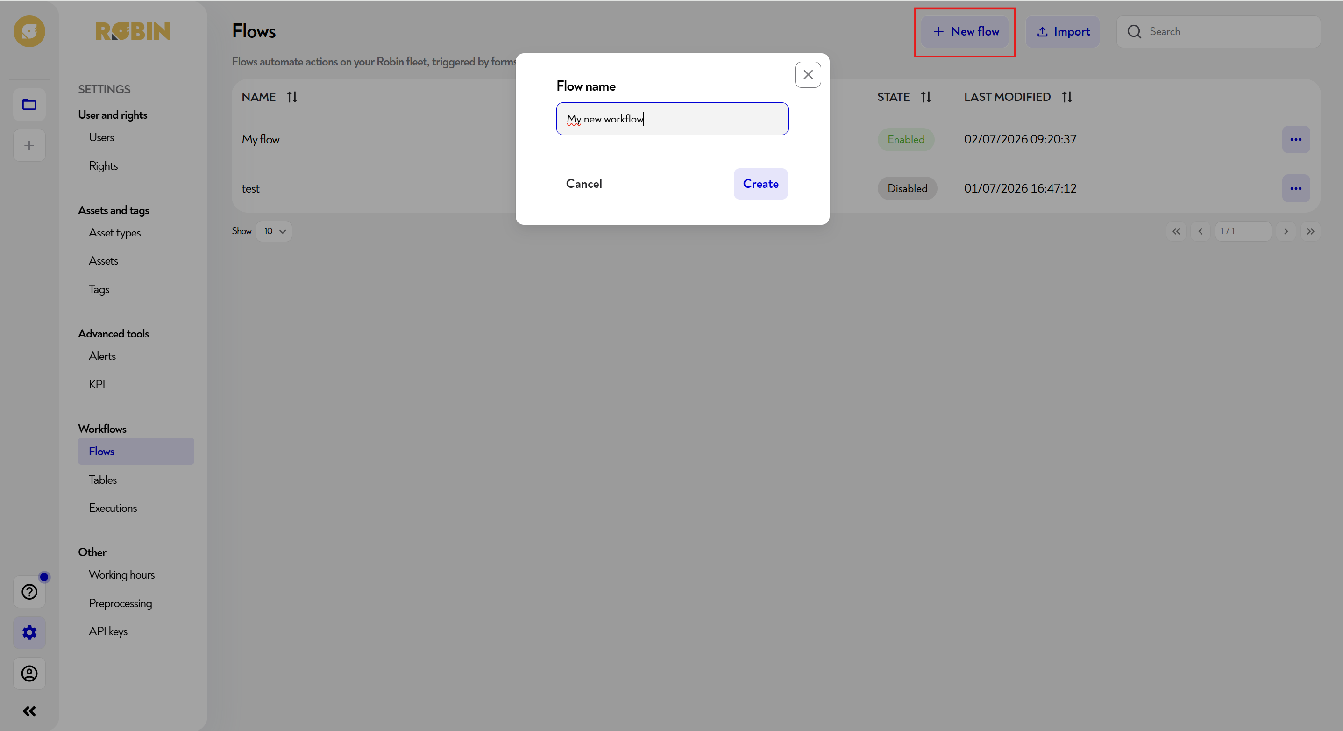Click the plus icon in left rail
The height and width of the screenshot is (731, 1343).
click(x=29, y=145)
